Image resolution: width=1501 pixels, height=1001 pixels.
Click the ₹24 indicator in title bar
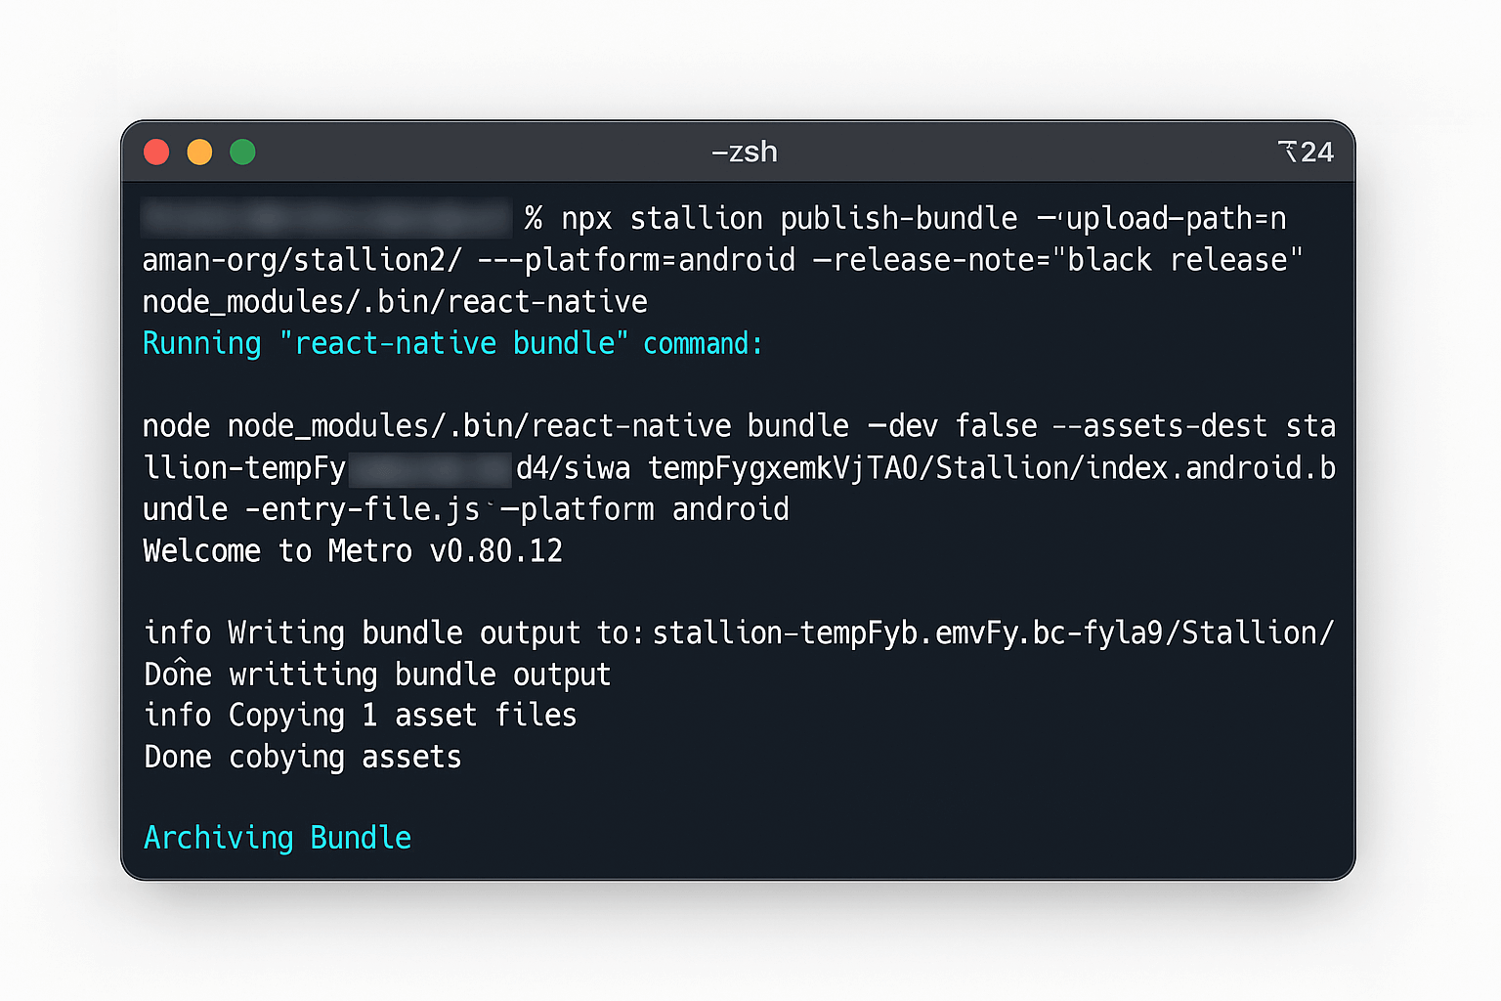point(1306,152)
